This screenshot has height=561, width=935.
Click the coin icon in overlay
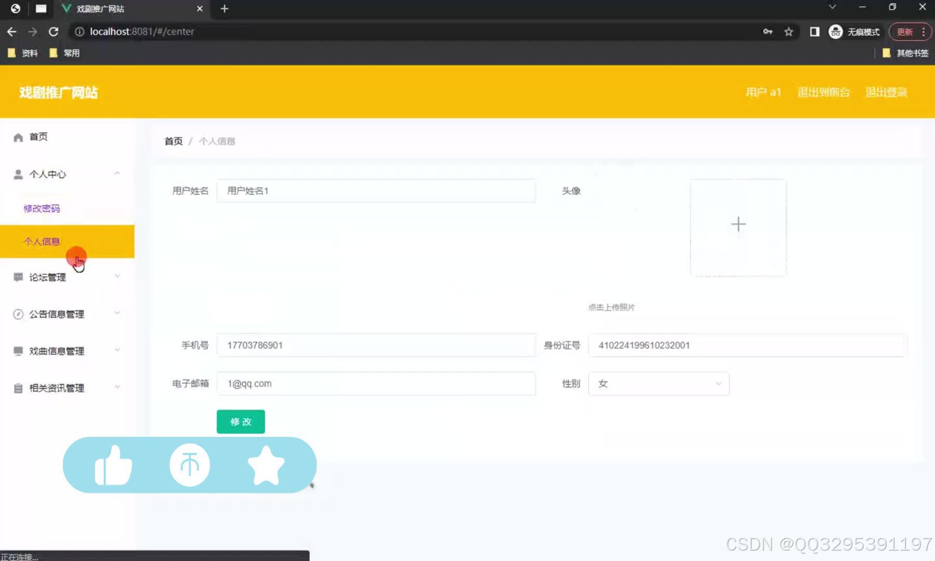pos(190,465)
